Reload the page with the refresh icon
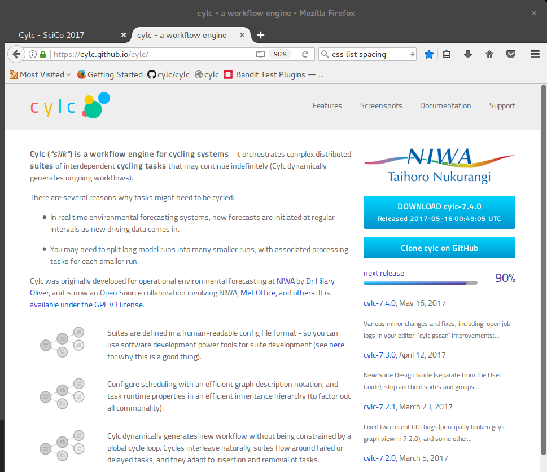Image resolution: width=547 pixels, height=472 pixels. point(305,54)
